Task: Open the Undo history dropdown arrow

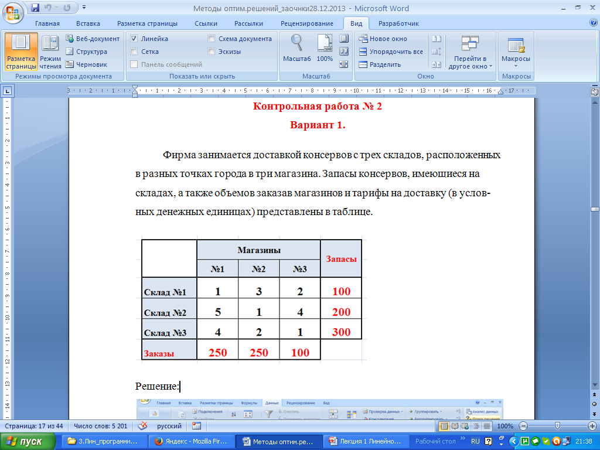Action: (x=56, y=7)
